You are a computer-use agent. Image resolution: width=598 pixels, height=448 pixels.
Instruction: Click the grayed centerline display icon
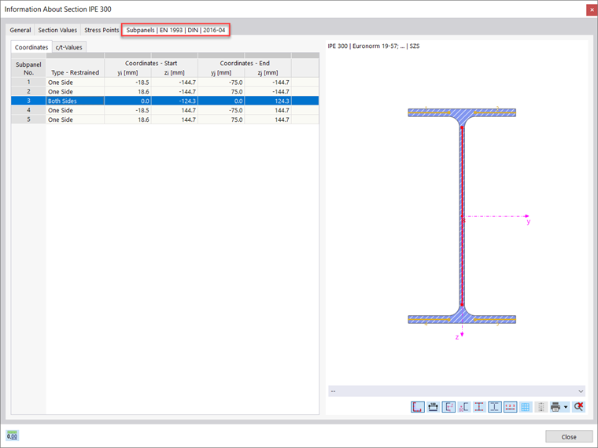[541, 407]
